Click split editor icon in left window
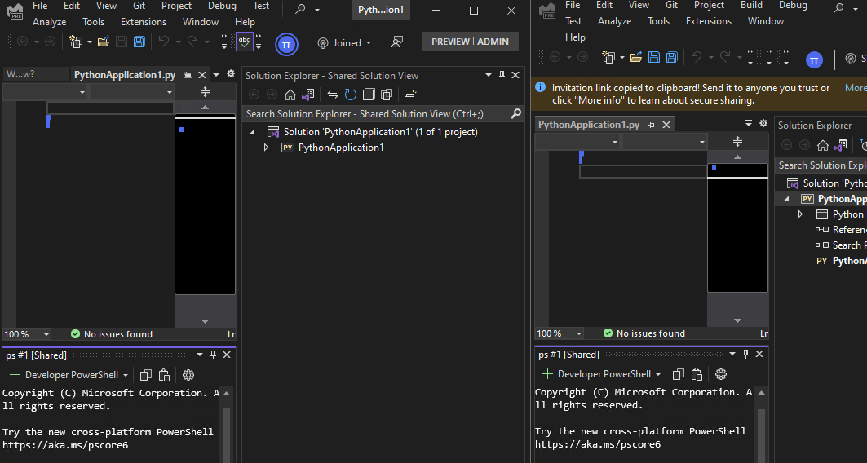Image resolution: width=867 pixels, height=463 pixels. coord(206,92)
